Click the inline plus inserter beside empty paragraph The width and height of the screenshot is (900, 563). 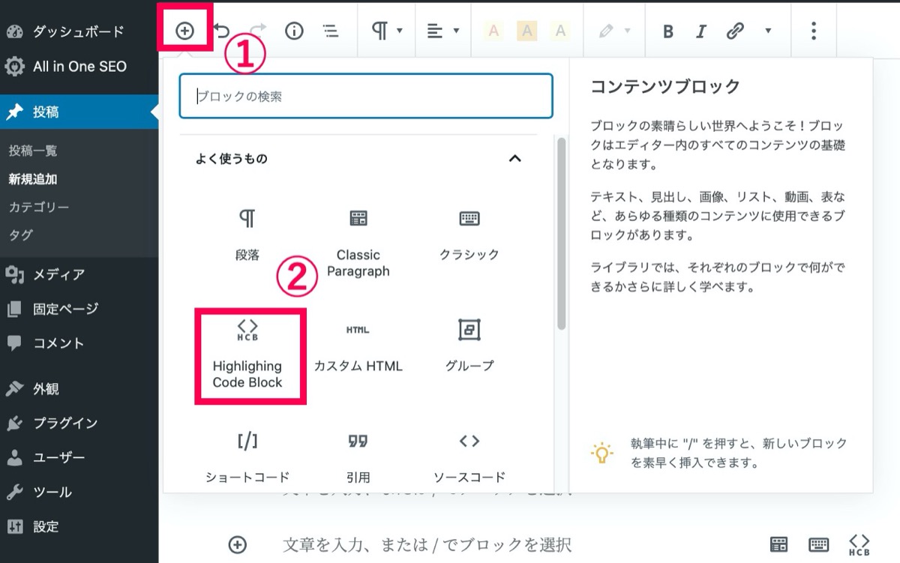pos(237,544)
